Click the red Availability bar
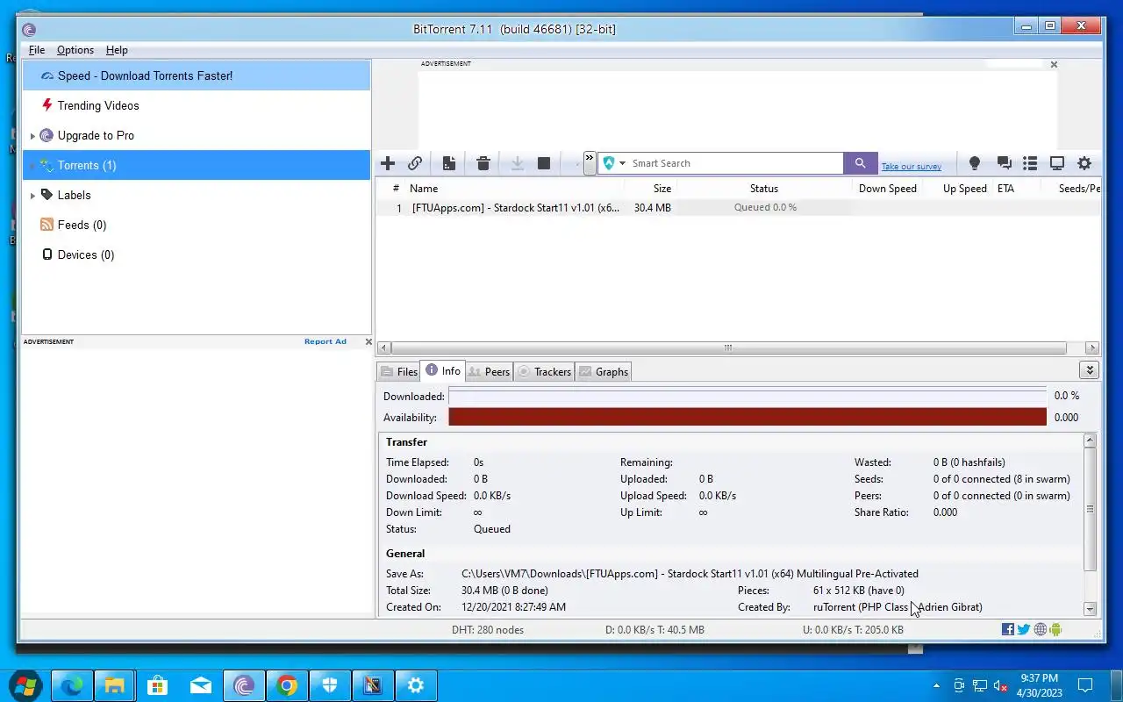This screenshot has width=1123, height=702. coord(747,417)
